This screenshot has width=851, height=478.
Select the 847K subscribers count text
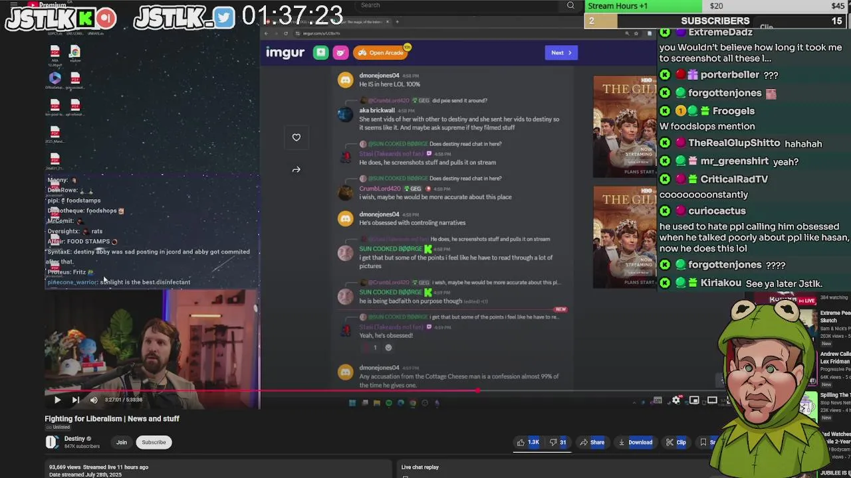click(x=82, y=446)
